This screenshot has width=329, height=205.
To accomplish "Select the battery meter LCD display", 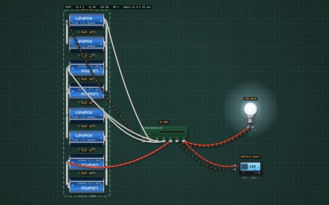I will point(250,166).
